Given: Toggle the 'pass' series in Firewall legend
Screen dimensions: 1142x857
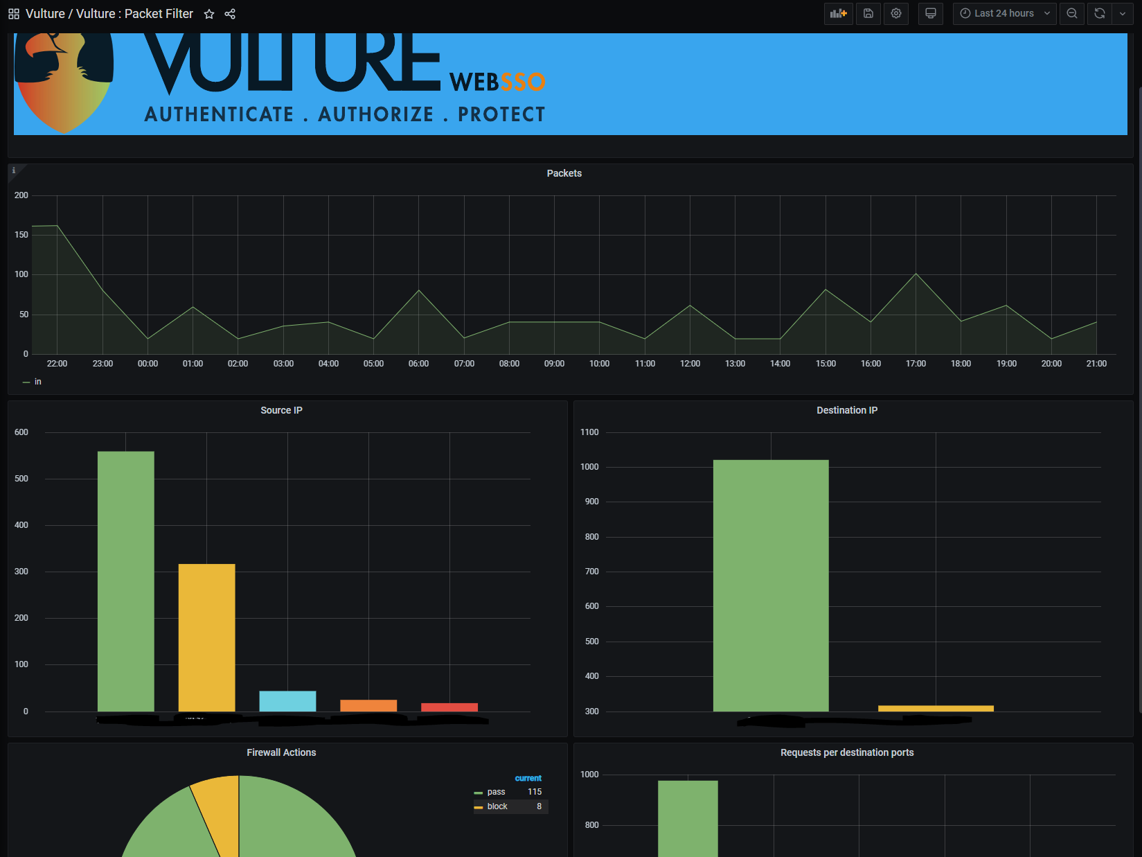Looking at the screenshot, I should [496, 792].
